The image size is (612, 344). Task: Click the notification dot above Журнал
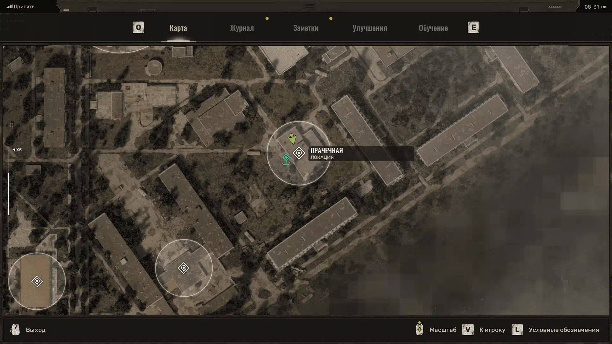(x=267, y=18)
